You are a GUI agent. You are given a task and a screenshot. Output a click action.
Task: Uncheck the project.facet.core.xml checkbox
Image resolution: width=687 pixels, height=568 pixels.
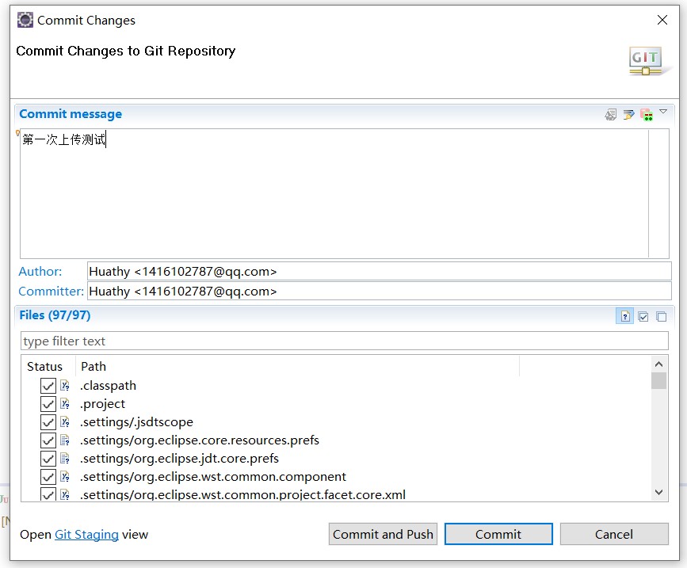[48, 494]
